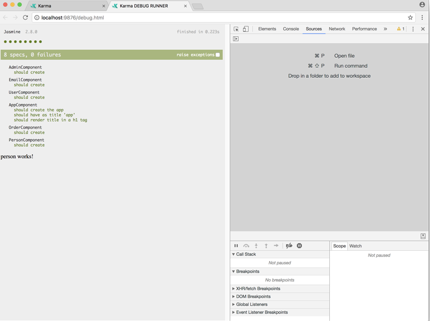Screen dimensions: 430x321
Task: Close the Karma DEBUG RUNNER tab
Action: click(x=186, y=6)
